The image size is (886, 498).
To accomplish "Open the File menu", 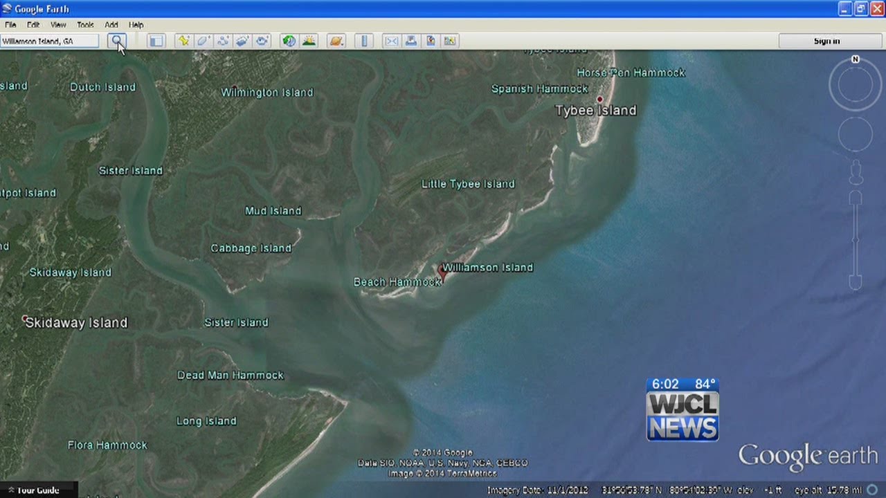I will [10, 25].
